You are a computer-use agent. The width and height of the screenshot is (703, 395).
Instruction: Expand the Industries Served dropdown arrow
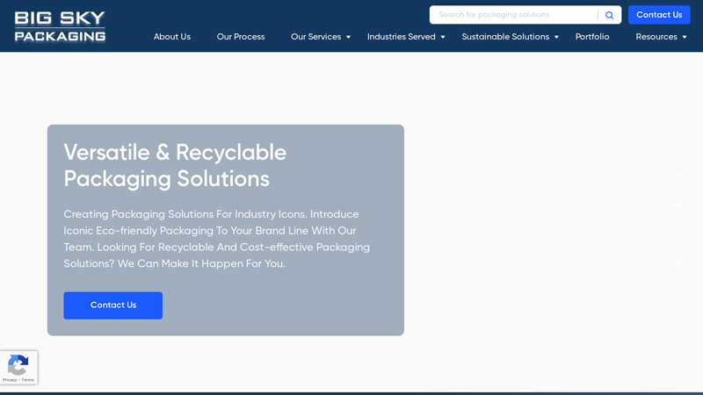443,37
